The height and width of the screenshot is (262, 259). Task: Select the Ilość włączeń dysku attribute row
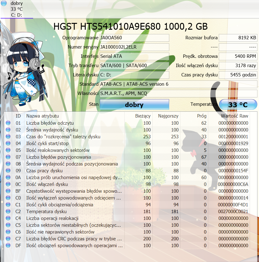click(x=127, y=184)
